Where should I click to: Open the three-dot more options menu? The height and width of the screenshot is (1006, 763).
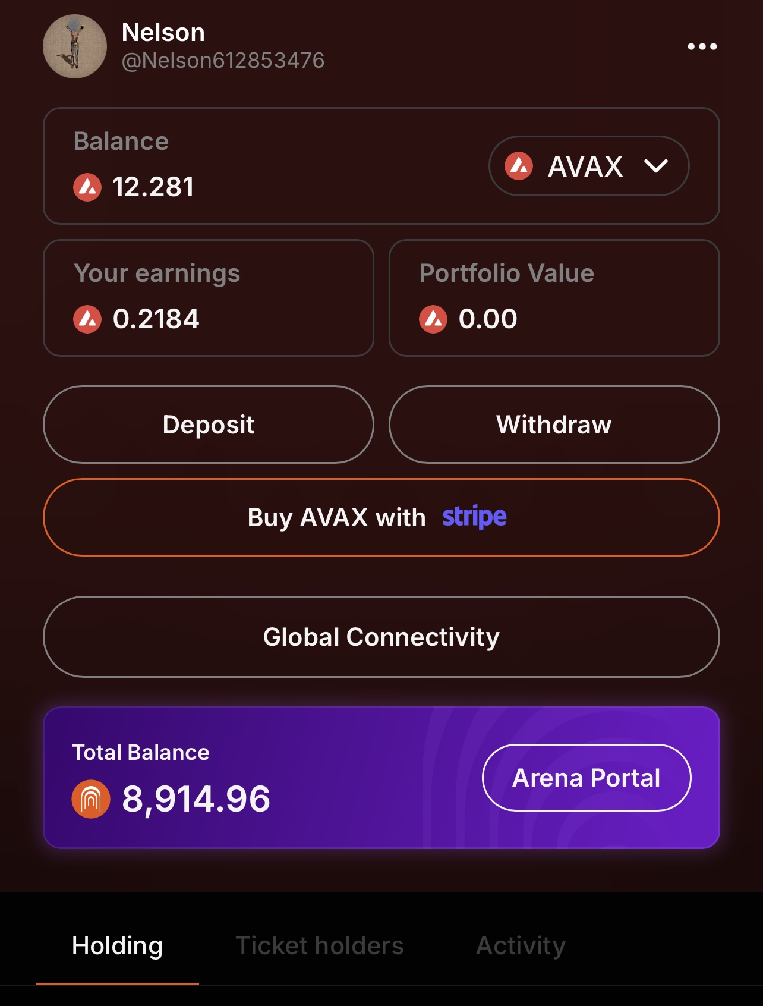(x=702, y=46)
